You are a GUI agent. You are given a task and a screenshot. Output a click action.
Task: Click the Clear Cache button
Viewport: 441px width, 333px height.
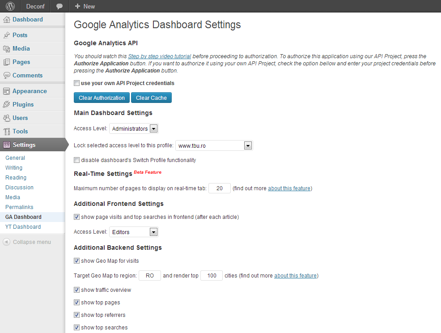click(x=151, y=98)
